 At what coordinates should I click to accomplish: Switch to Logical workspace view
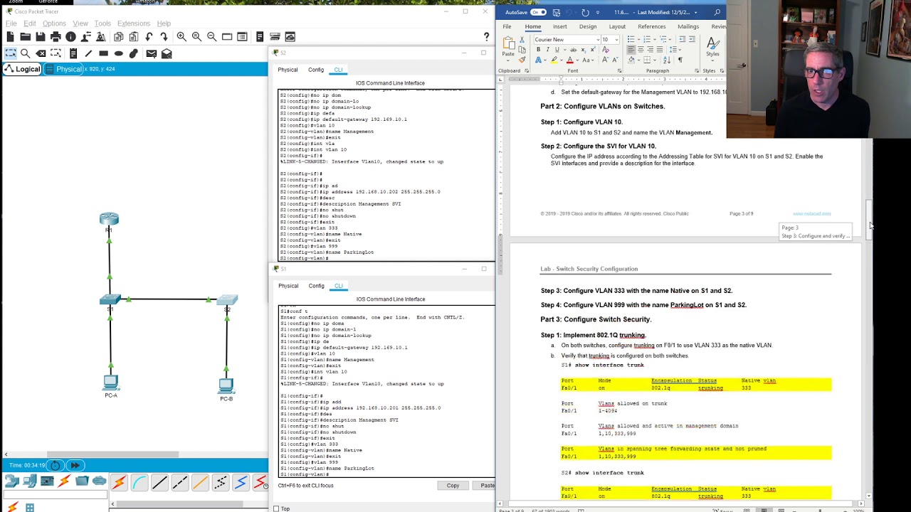click(x=22, y=69)
